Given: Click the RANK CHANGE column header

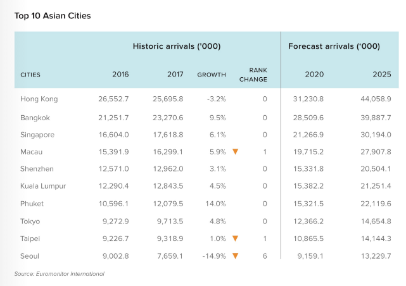Looking at the screenshot, I should (254, 75).
